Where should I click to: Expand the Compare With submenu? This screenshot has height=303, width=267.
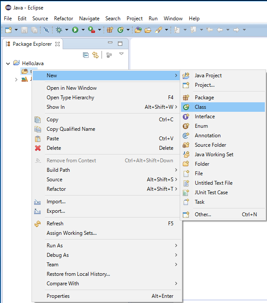tap(106, 284)
